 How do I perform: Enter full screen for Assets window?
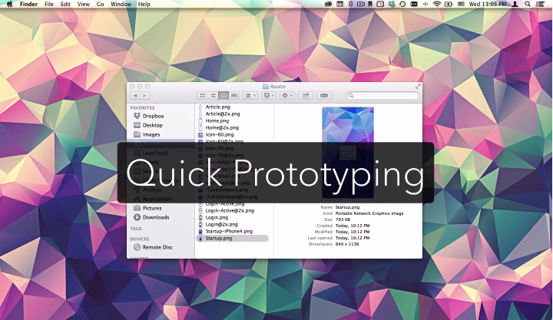[x=418, y=87]
